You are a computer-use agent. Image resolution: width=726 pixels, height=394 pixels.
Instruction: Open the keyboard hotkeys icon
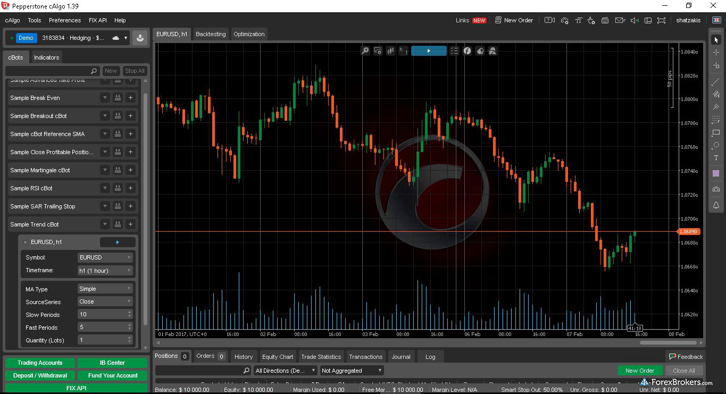click(605, 20)
